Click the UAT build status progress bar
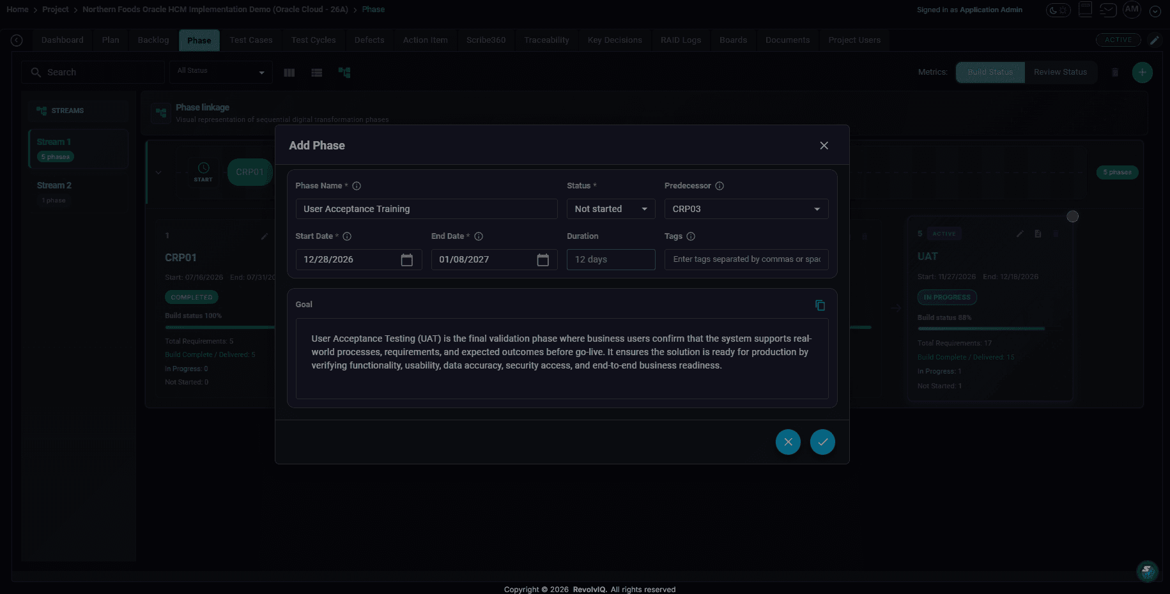The height and width of the screenshot is (594, 1170). [981, 328]
